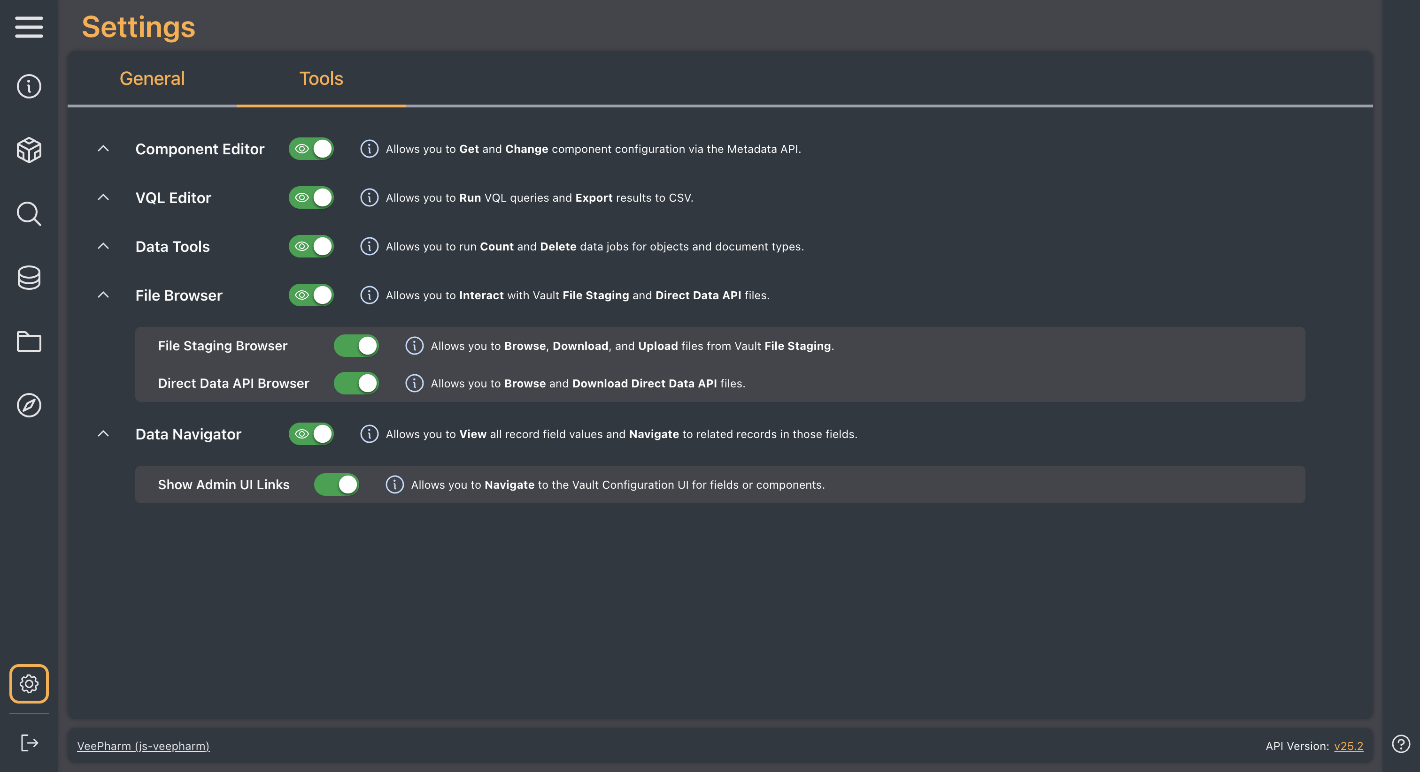Open Data Navigator compass icon in sidebar
The height and width of the screenshot is (772, 1420).
pyautogui.click(x=29, y=405)
